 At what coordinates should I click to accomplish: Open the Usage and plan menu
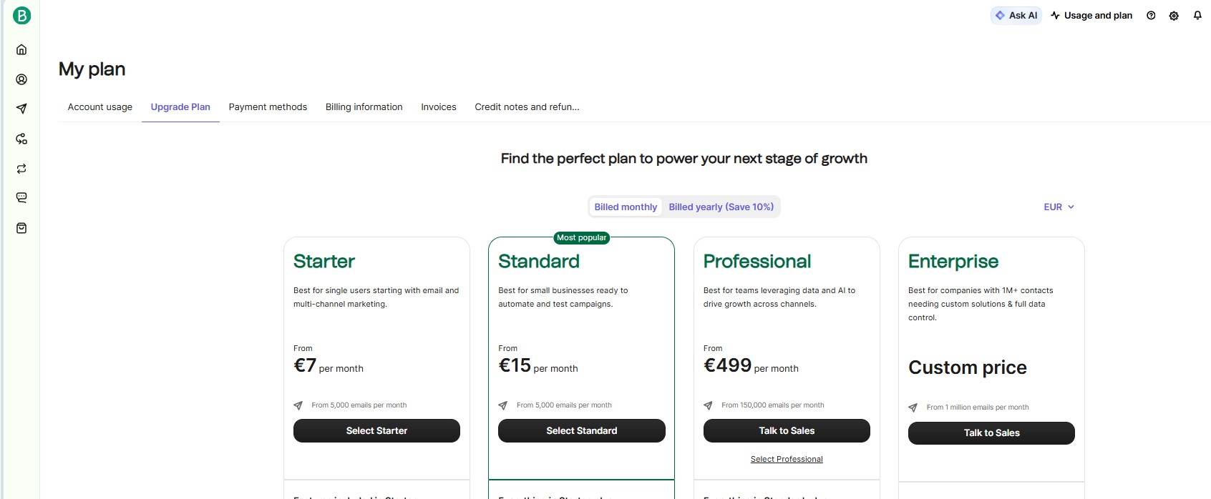[x=1091, y=15]
